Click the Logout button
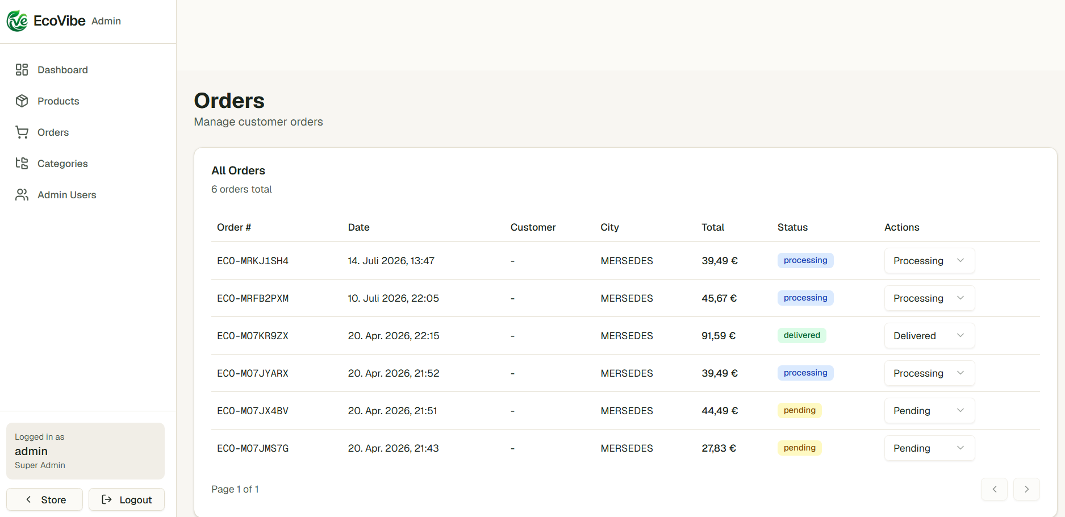 [127, 499]
